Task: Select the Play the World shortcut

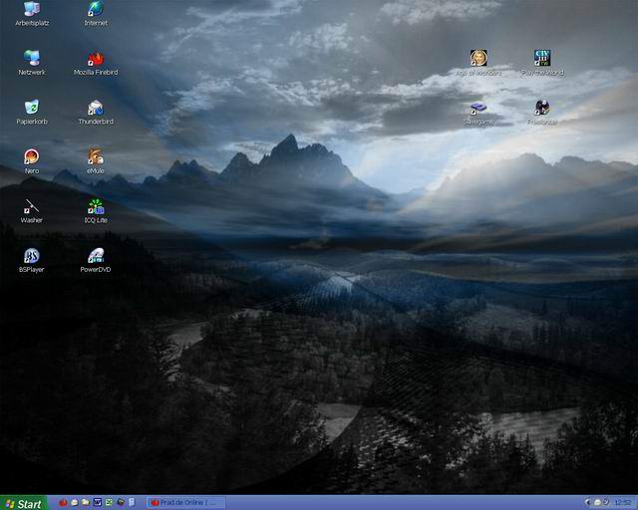Action: (x=542, y=58)
